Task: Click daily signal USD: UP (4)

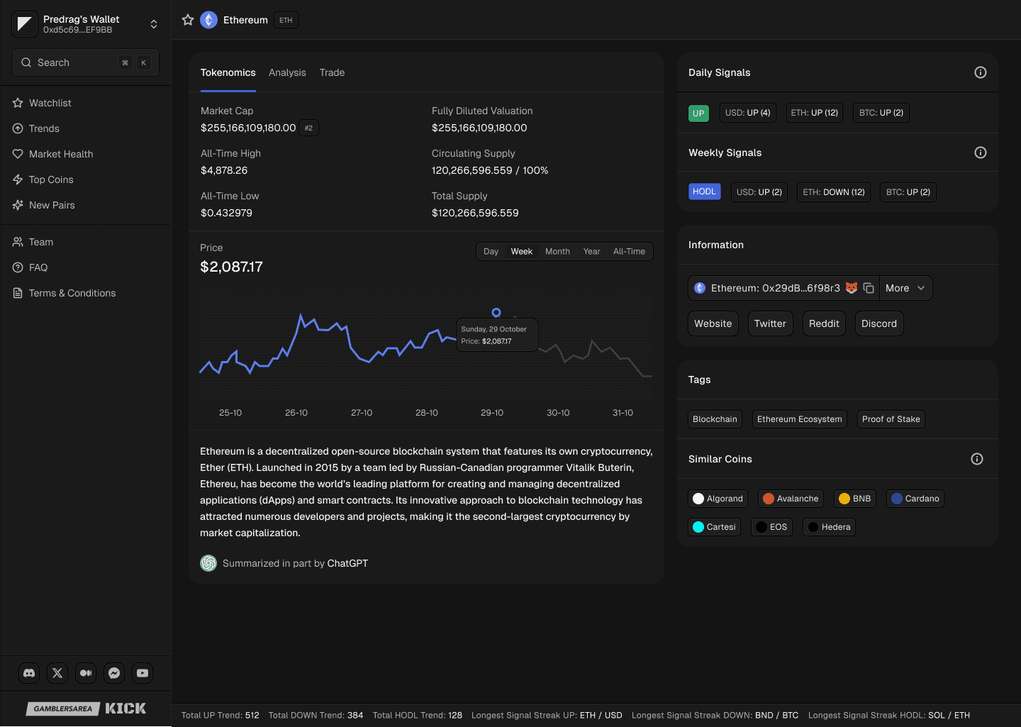Action: [x=747, y=113]
